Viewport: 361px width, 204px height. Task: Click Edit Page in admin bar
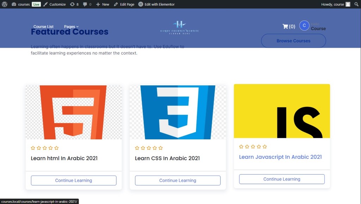tap(124, 4)
